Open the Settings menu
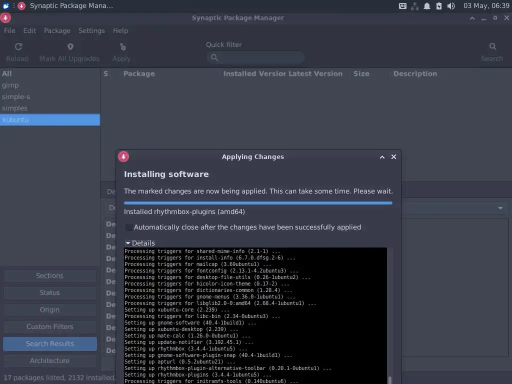 click(x=91, y=30)
